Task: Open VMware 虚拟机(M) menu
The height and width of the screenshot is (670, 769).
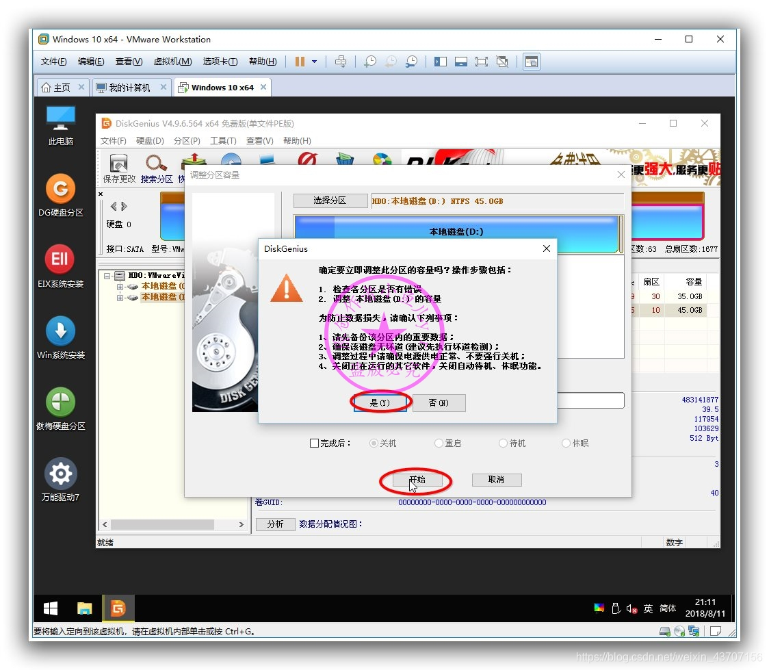Action: click(172, 62)
